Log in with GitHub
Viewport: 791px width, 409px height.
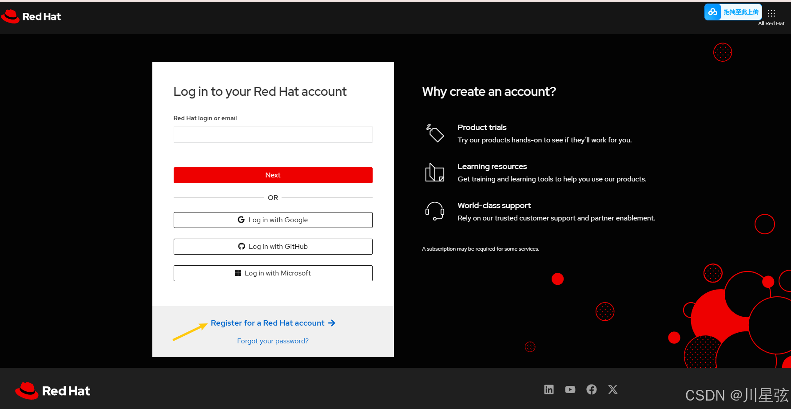click(x=273, y=247)
